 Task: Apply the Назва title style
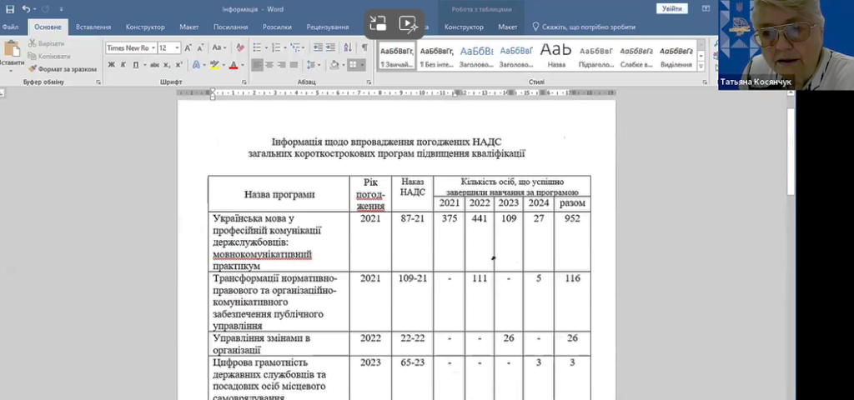tap(555, 54)
